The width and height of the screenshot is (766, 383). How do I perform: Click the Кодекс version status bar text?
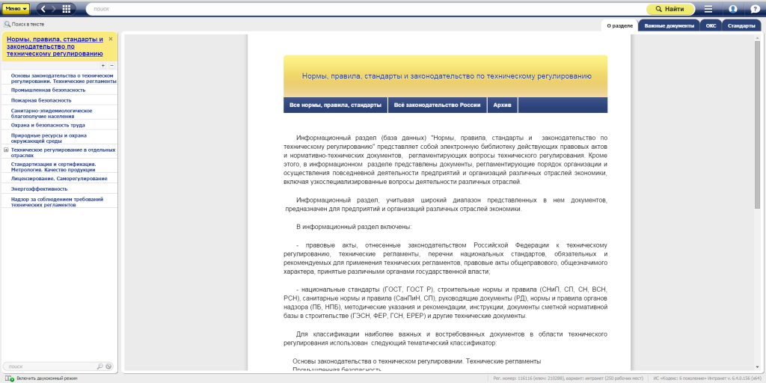coord(708,378)
